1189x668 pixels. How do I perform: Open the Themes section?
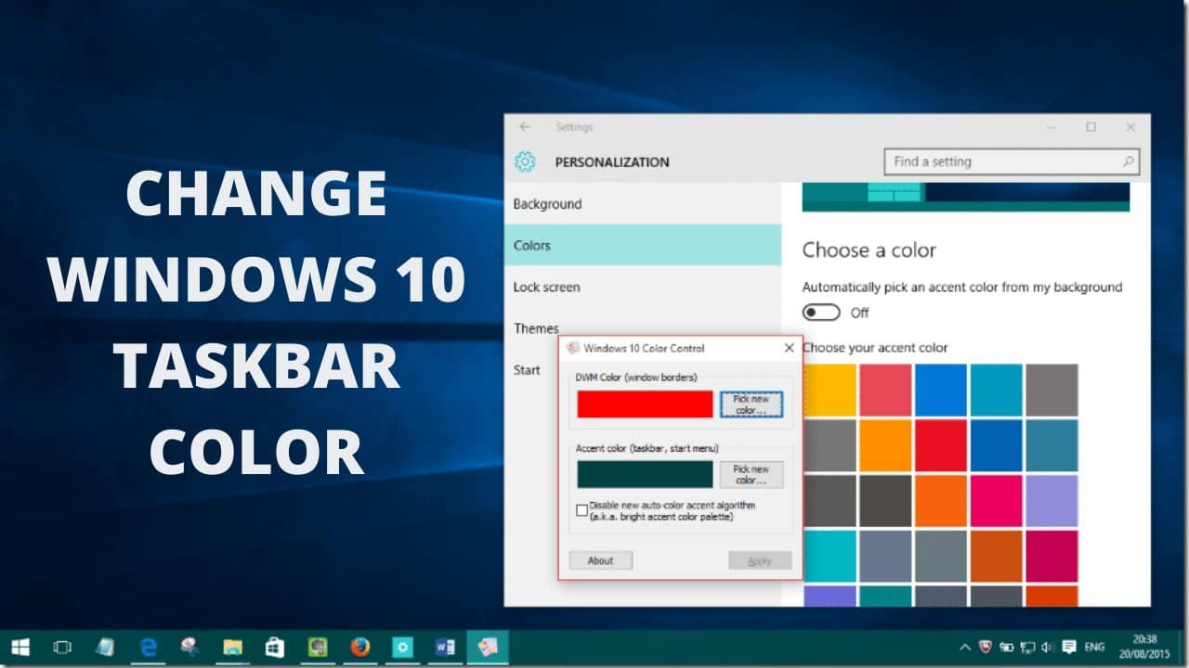(536, 328)
